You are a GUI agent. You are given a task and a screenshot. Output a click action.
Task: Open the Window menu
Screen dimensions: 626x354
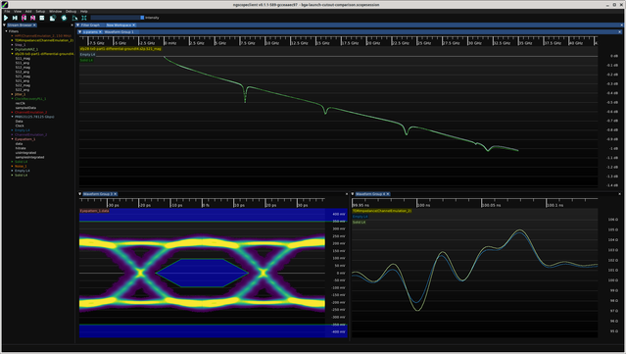click(x=56, y=12)
